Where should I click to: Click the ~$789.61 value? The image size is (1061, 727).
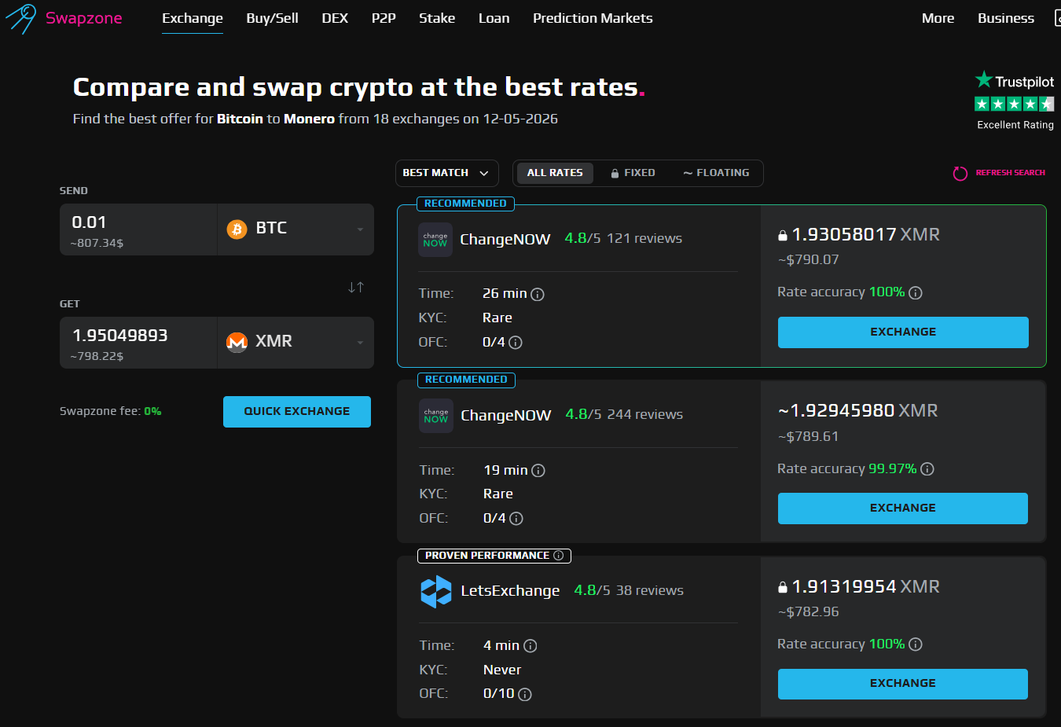[x=809, y=436]
